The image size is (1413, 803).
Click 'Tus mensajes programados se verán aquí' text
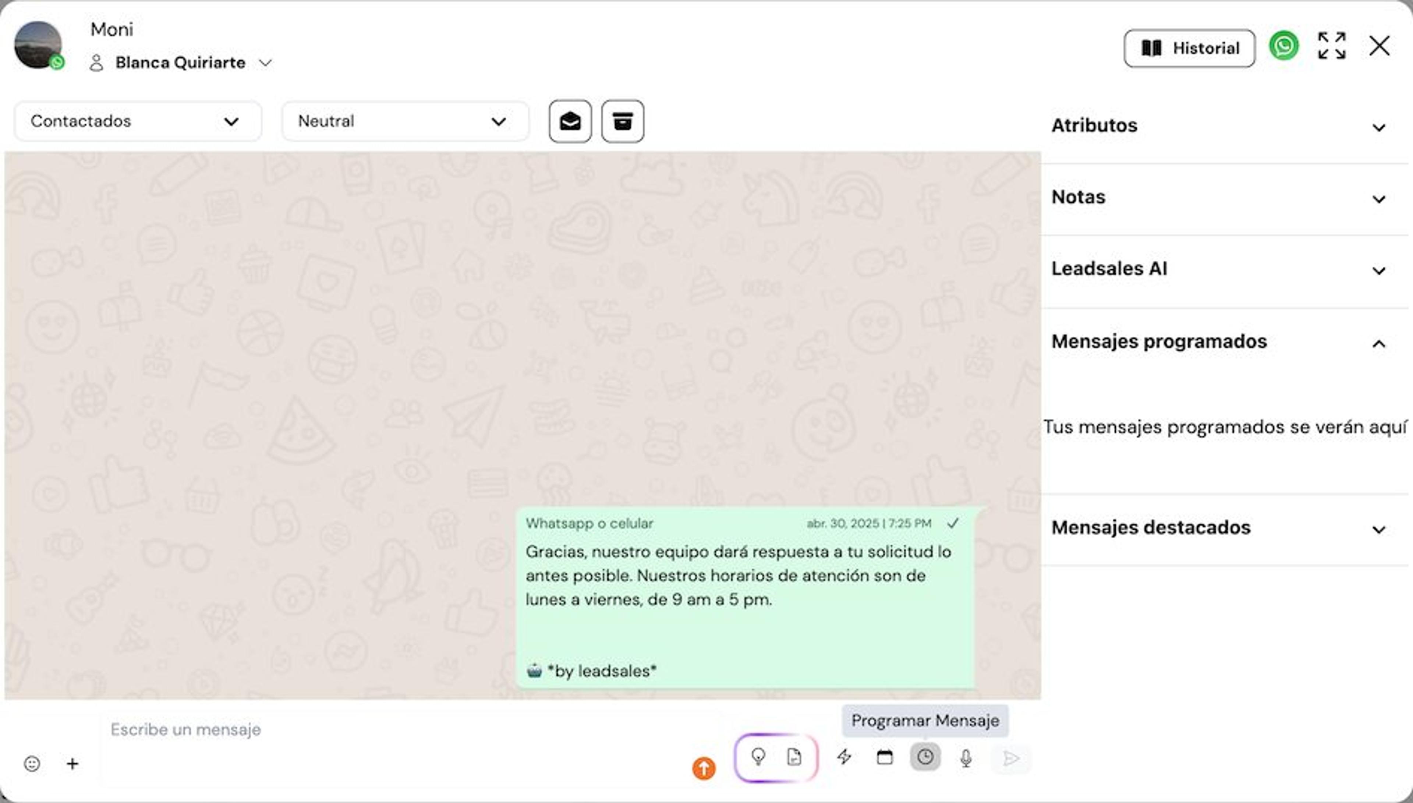(x=1225, y=427)
